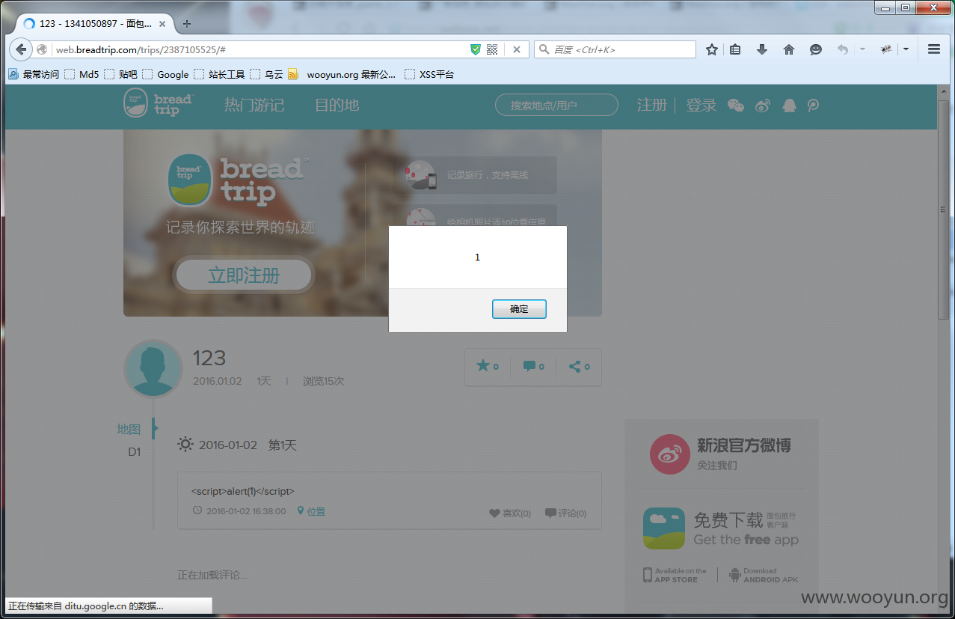
Task: Click the 浏览15次 view count text
Action: point(323,381)
